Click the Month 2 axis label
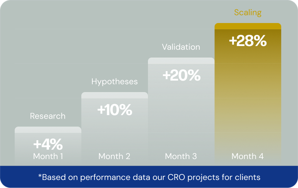 tap(114, 156)
